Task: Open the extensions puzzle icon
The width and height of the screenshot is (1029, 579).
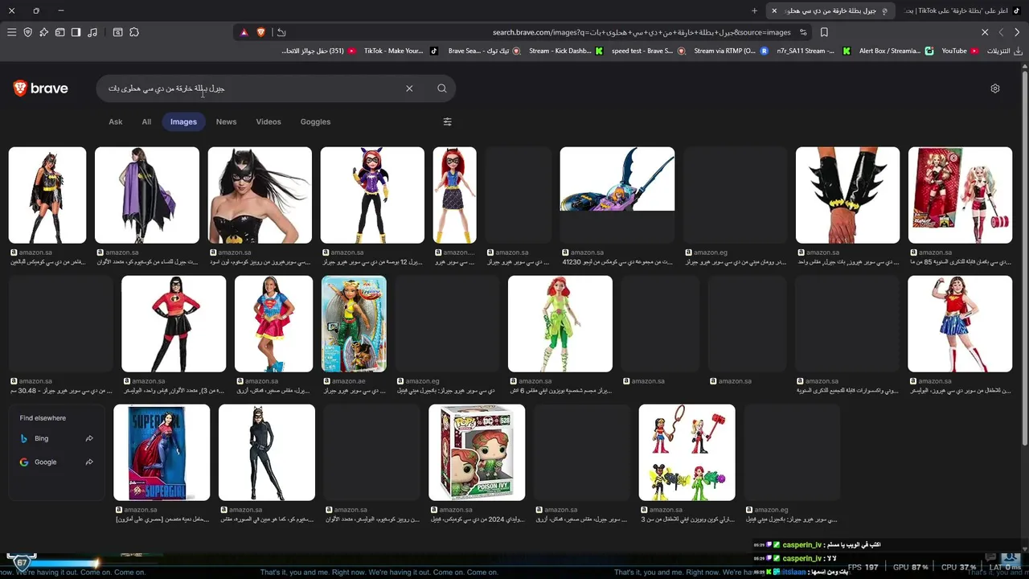Action: pyautogui.click(x=134, y=32)
